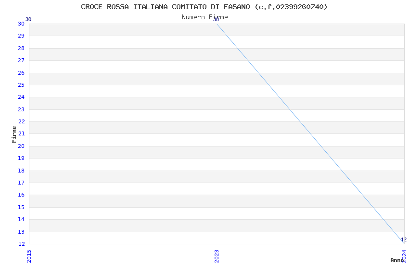Click the 2023 x-axis tick label
Viewport: 409px width, 265px height.
tap(217, 256)
